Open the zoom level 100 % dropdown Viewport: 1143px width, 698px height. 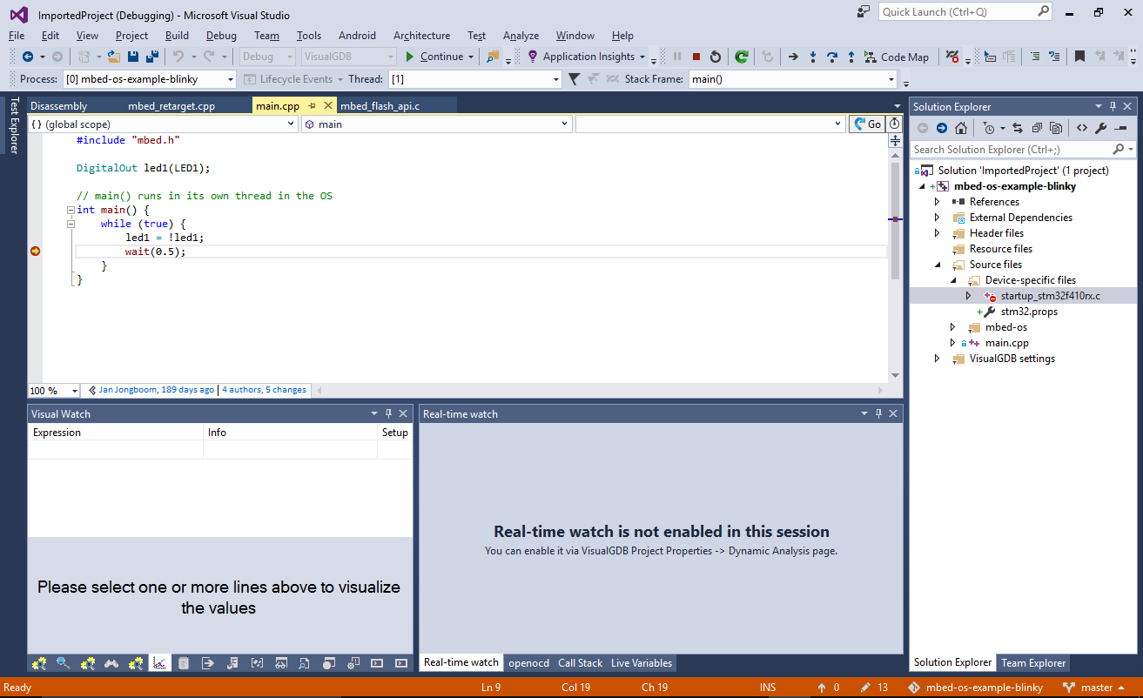(54, 391)
